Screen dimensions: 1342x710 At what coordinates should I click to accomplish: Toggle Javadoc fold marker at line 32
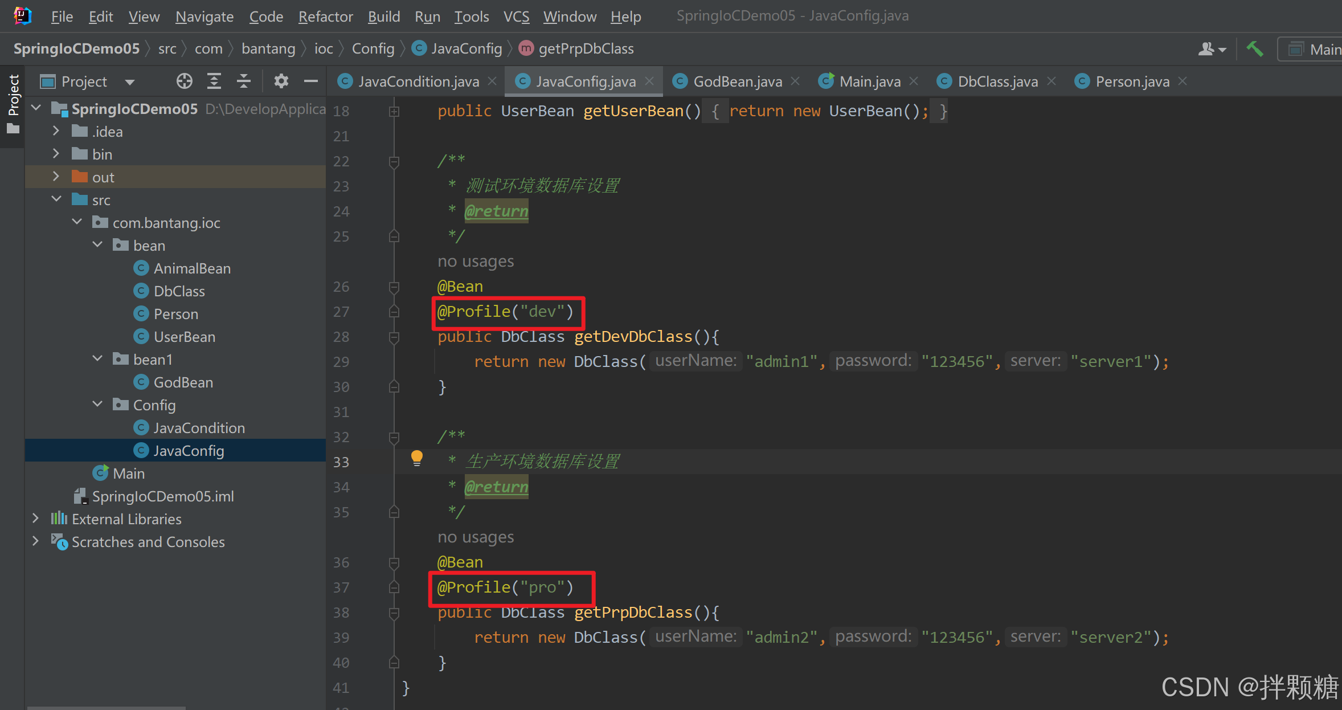tap(394, 438)
